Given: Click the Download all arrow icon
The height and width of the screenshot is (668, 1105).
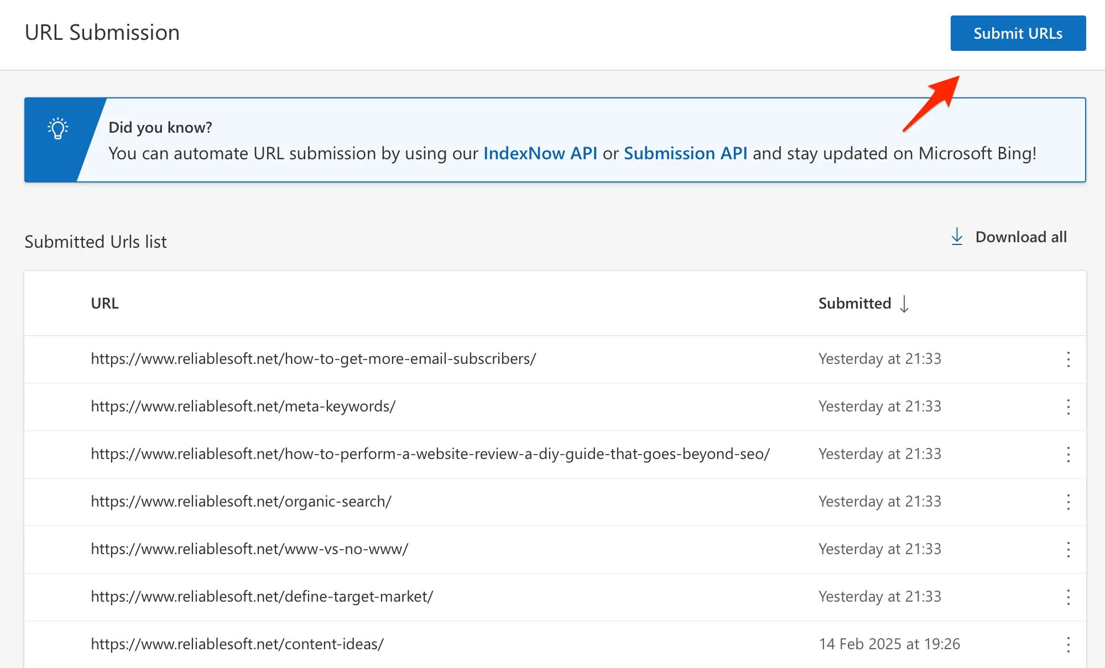Looking at the screenshot, I should (957, 237).
